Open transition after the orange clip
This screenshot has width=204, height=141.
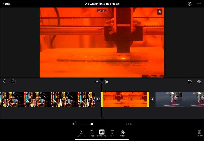tap(152, 99)
